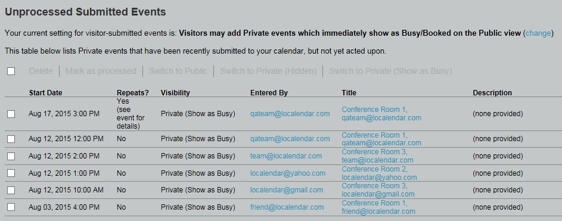Click the Delete action

coord(41,71)
